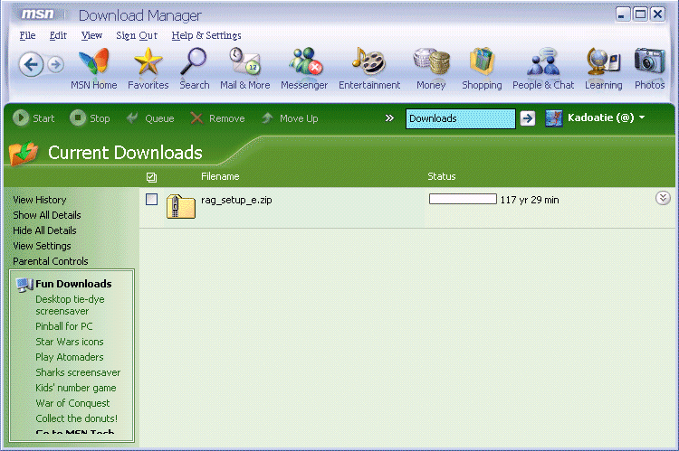The image size is (679, 451).
Task: Select the rag_setup_e.zip filename
Action: 236,200
